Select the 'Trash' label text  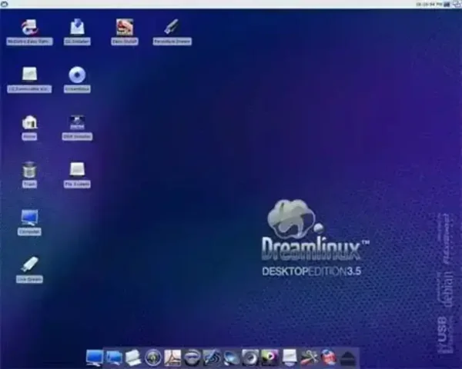click(x=29, y=184)
